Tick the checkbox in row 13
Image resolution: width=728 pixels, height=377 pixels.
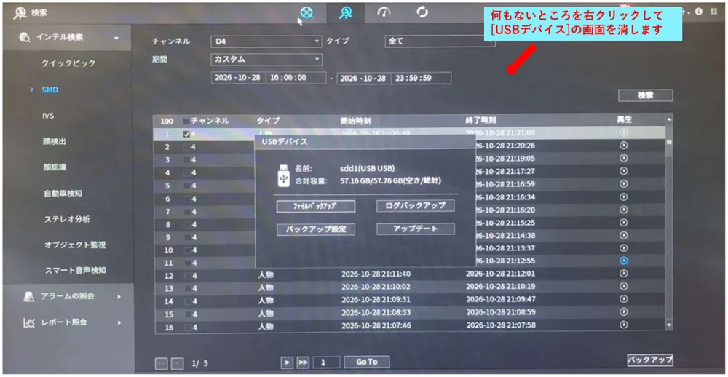pyautogui.click(x=188, y=288)
